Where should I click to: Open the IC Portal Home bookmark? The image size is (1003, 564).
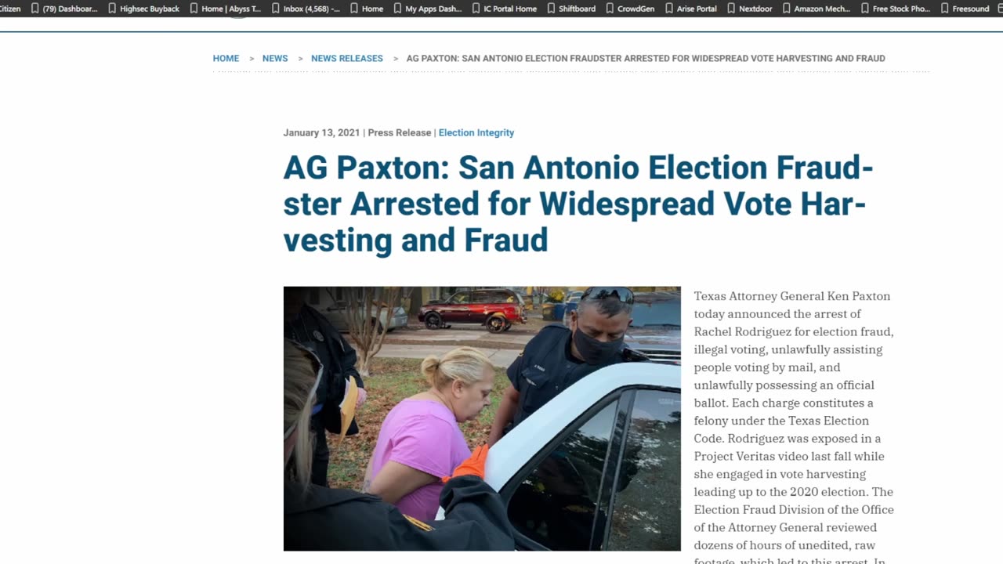click(x=504, y=9)
